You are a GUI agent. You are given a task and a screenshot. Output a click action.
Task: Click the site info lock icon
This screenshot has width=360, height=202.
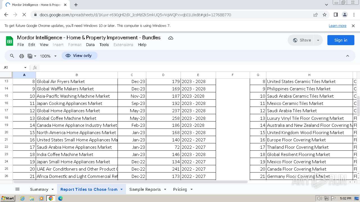pyautogui.click(x=35, y=15)
